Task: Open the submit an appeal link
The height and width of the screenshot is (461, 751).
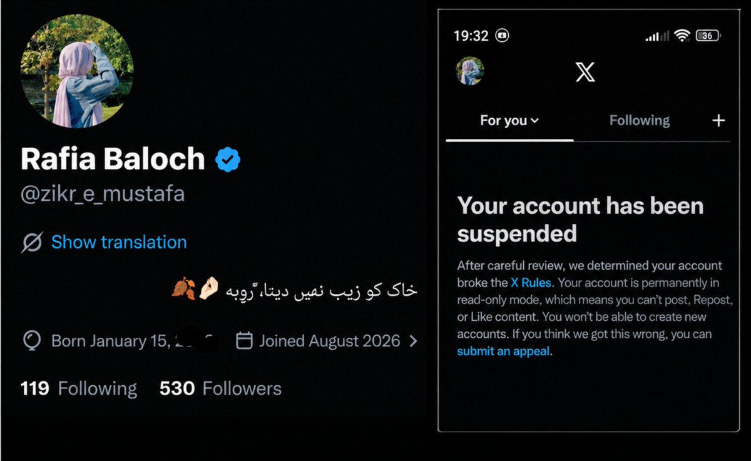Action: [503, 351]
